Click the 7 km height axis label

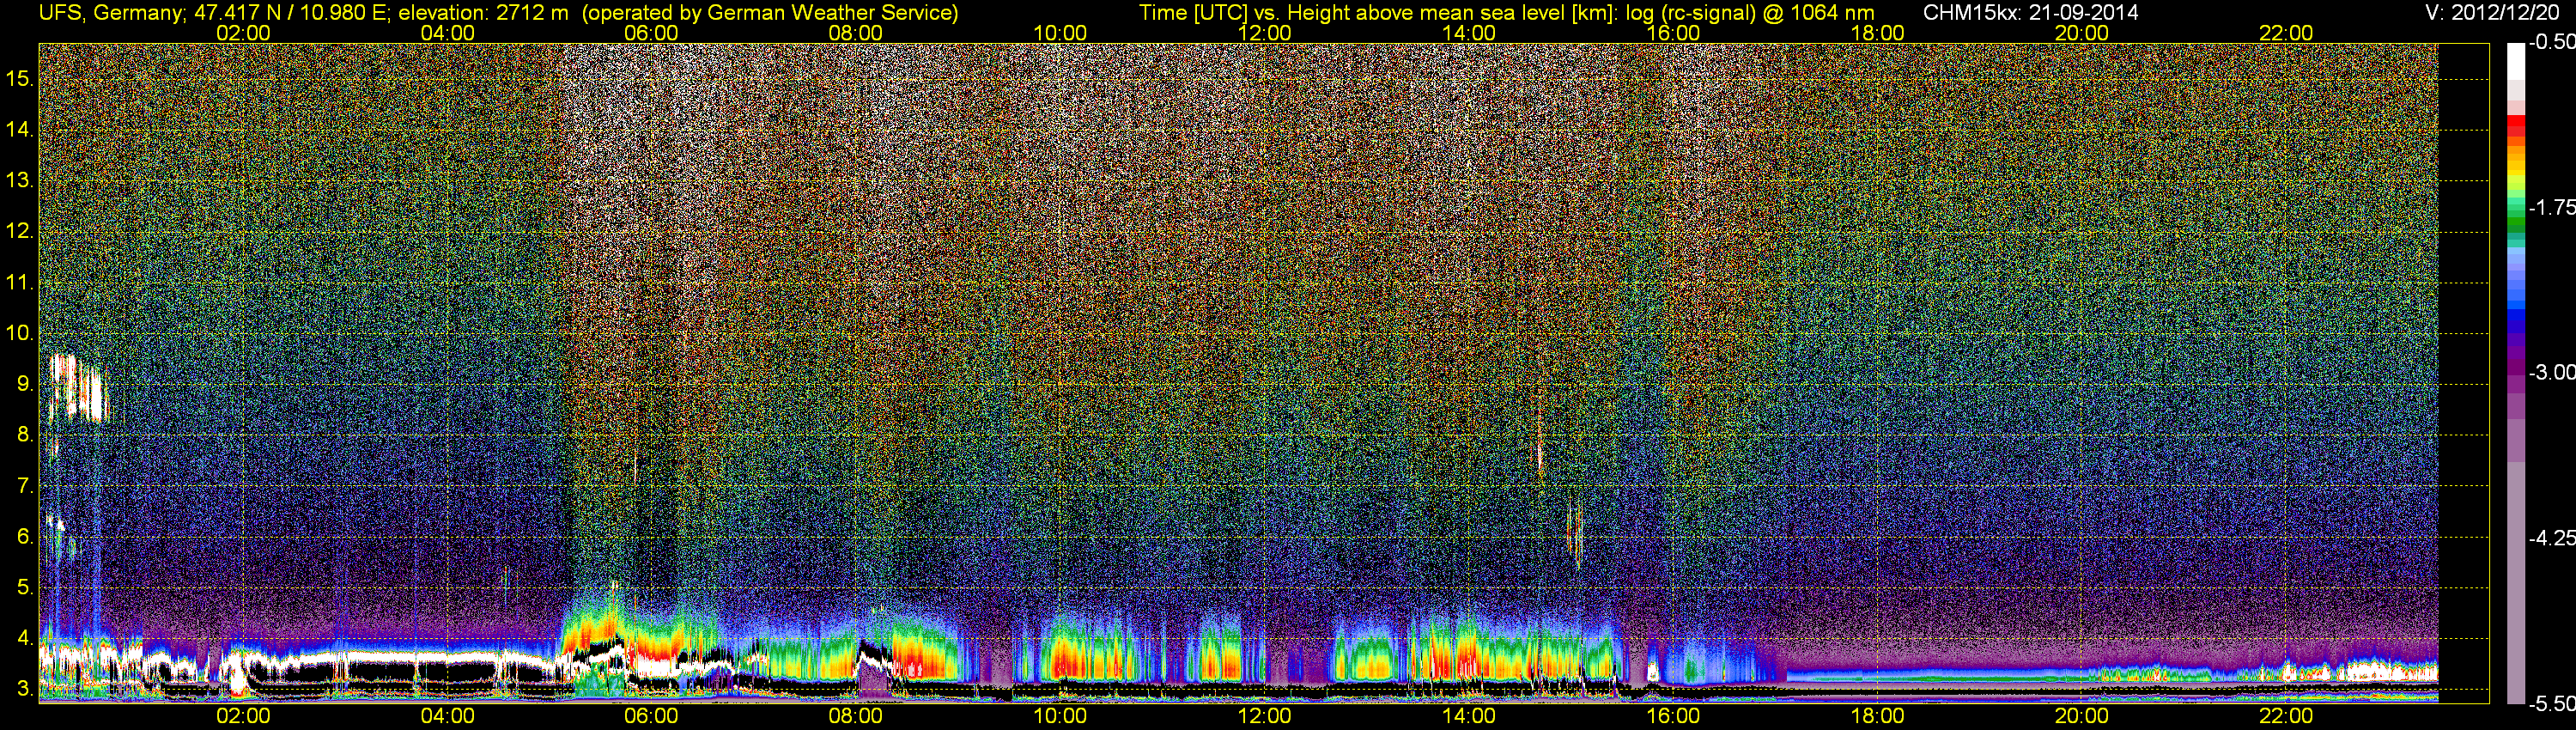pyautogui.click(x=24, y=486)
